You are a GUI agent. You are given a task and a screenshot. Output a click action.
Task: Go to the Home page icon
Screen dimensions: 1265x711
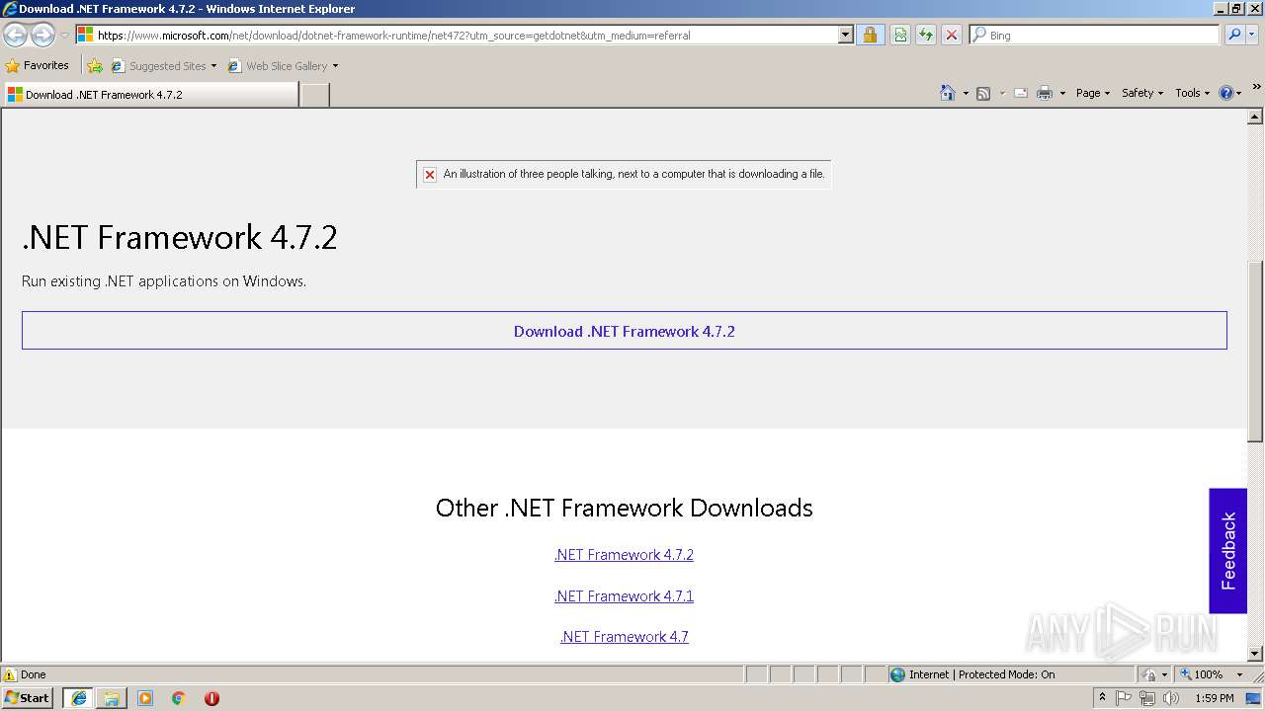point(948,93)
